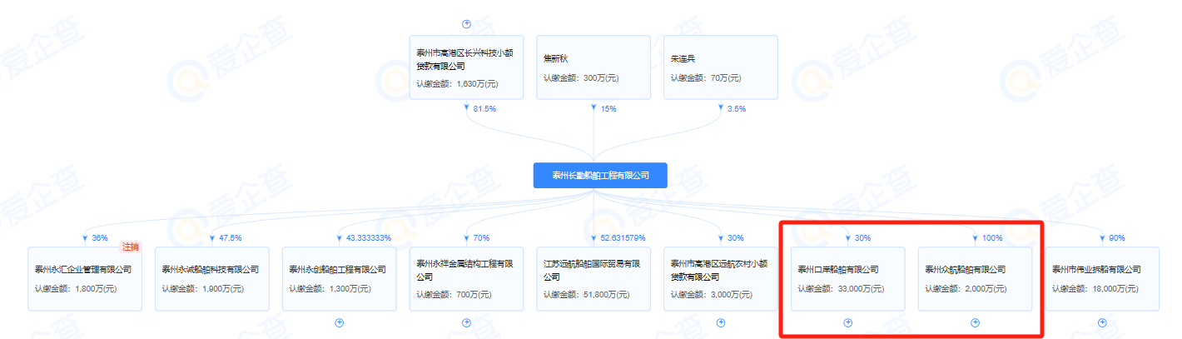Click 认缴金额 300万(元) text
The image size is (1182, 339).
click(x=581, y=78)
